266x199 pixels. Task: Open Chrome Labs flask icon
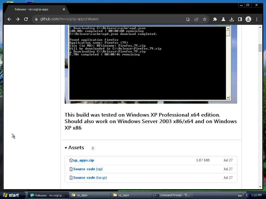pyautogui.click(x=223, y=19)
